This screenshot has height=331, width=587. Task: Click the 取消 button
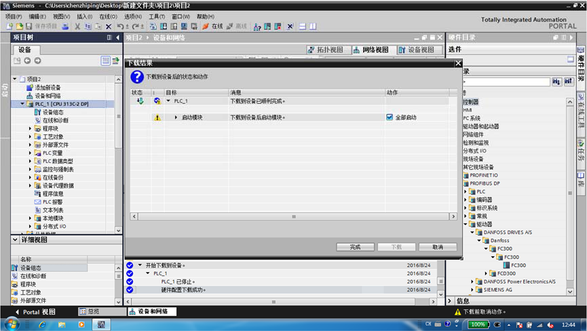438,247
